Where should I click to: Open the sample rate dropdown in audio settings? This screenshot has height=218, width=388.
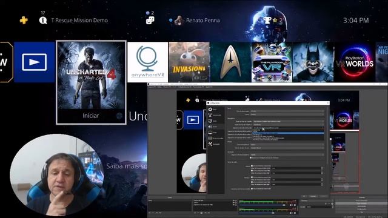[287, 111]
